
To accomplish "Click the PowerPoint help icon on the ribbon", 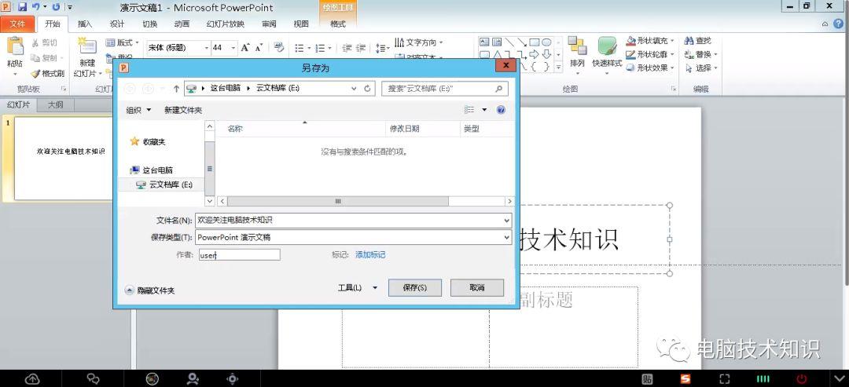I will click(x=840, y=24).
